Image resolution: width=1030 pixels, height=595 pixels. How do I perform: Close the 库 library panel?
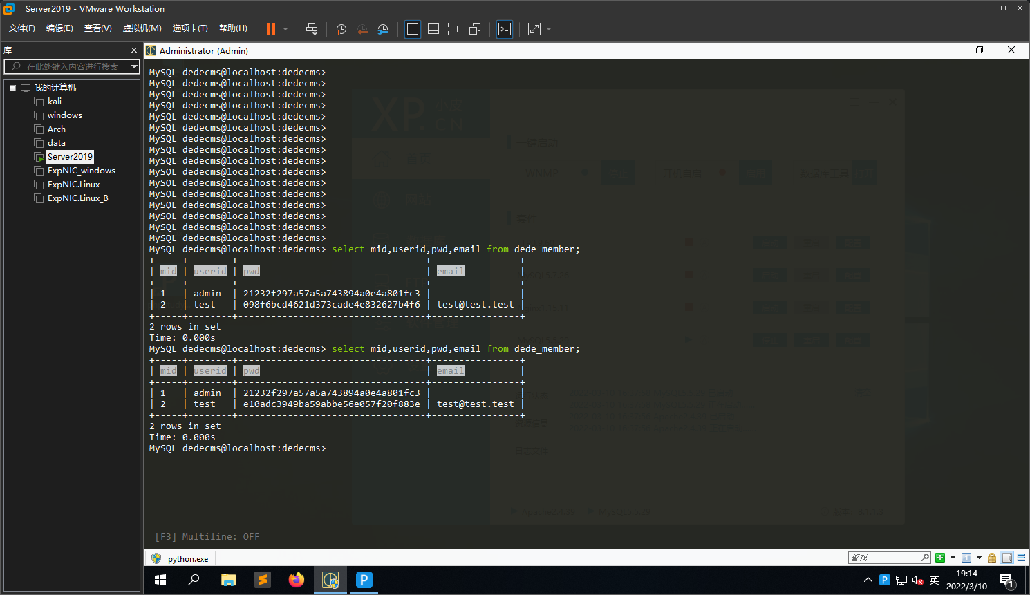pos(134,50)
